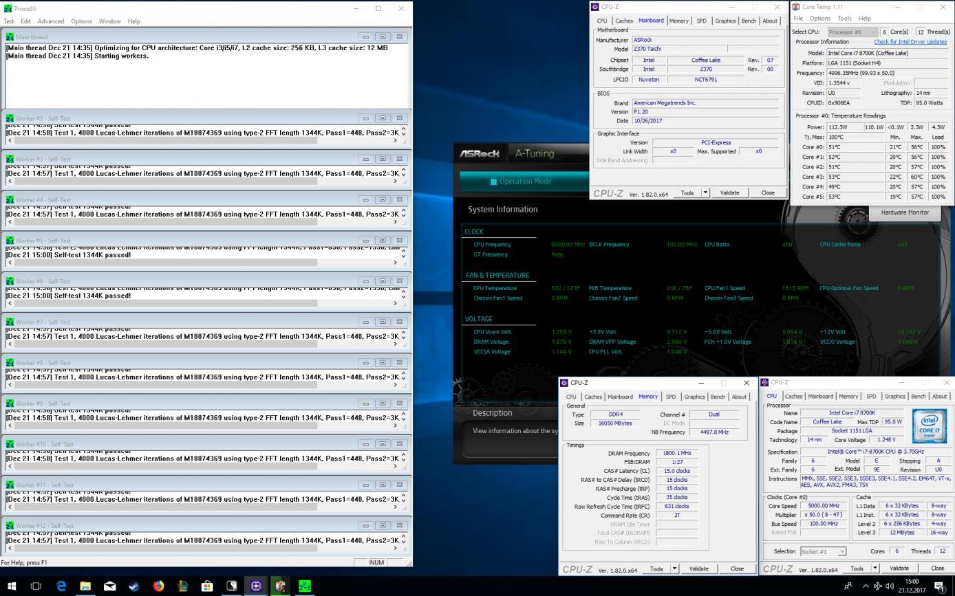Click Tools button in Memory CPU-Z window
The image size is (955, 596).
tap(656, 569)
